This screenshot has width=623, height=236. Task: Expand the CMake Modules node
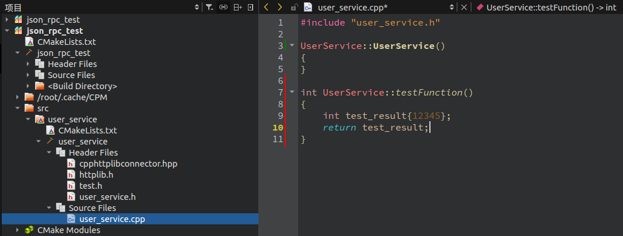tap(17, 230)
